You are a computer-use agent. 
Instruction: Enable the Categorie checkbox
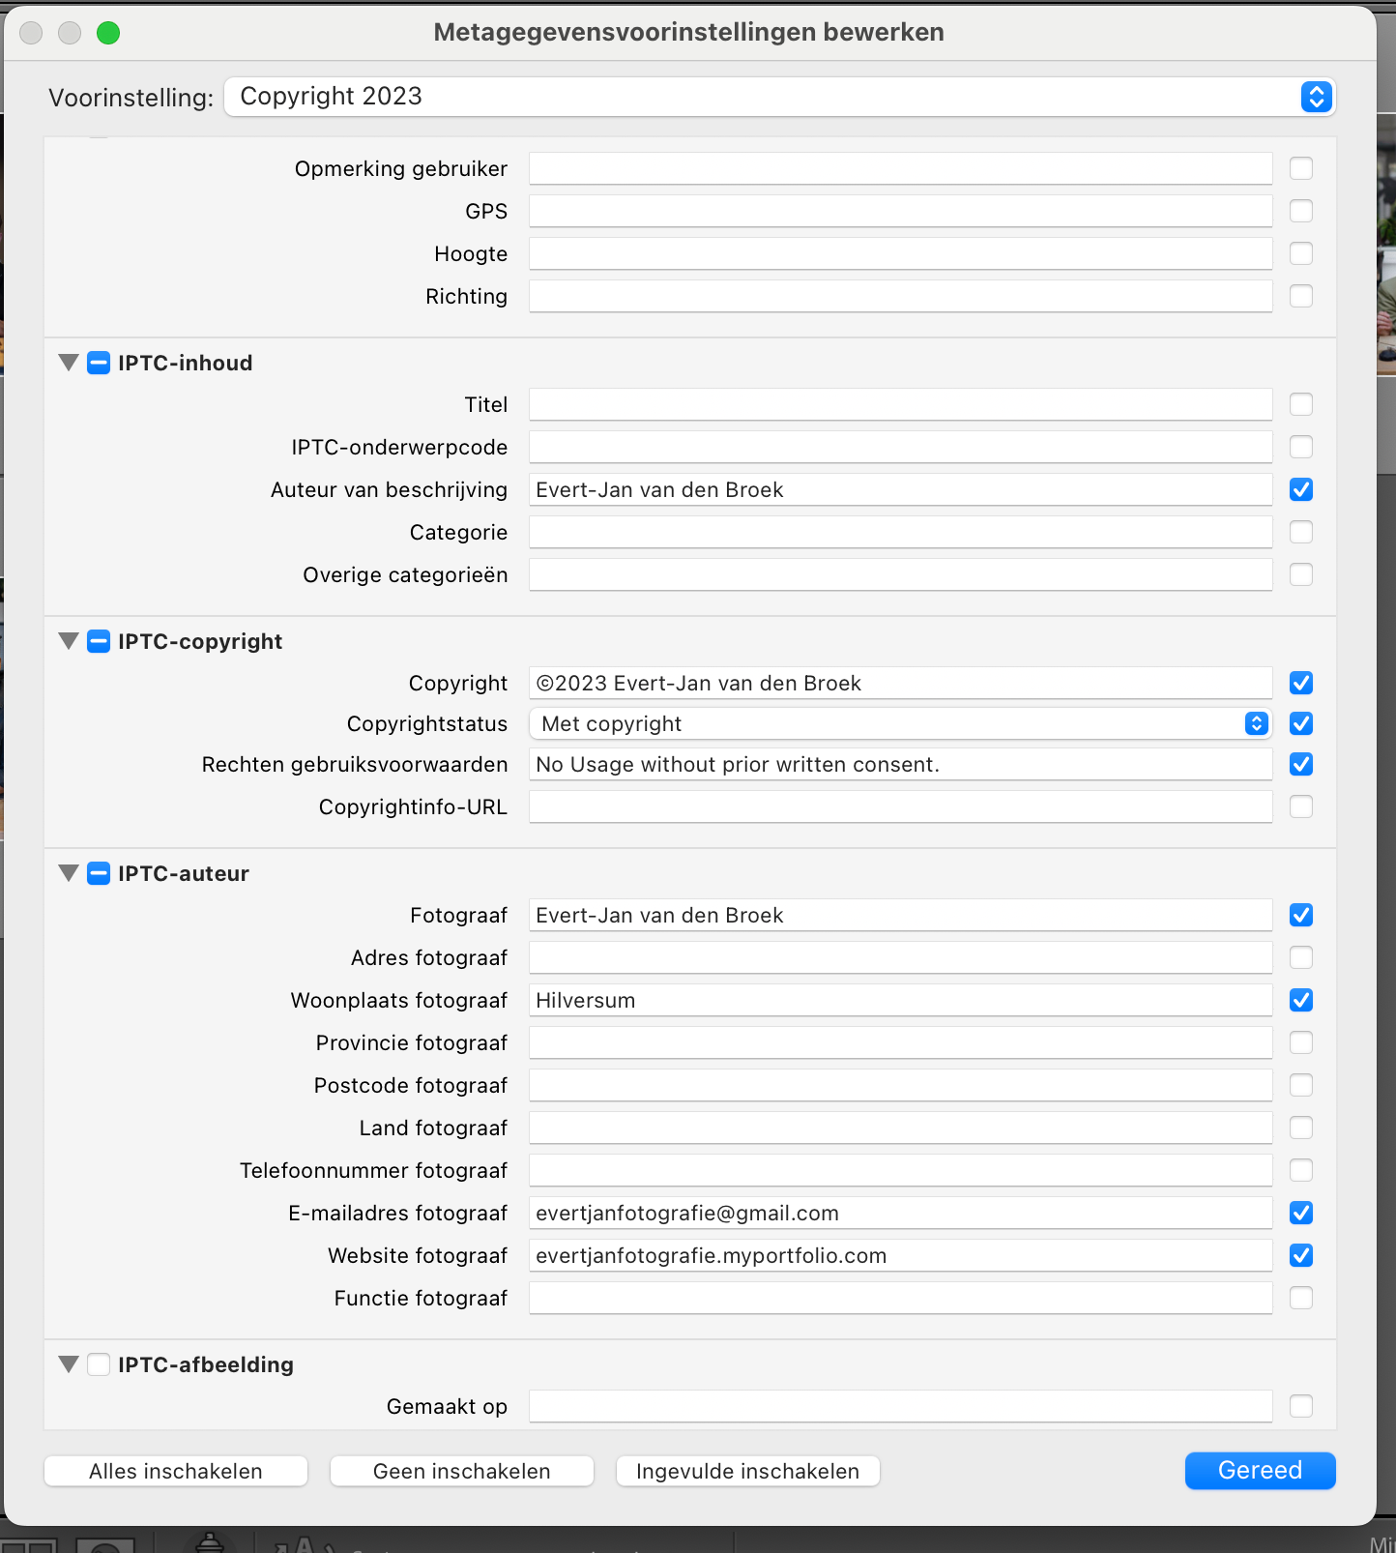coord(1301,532)
